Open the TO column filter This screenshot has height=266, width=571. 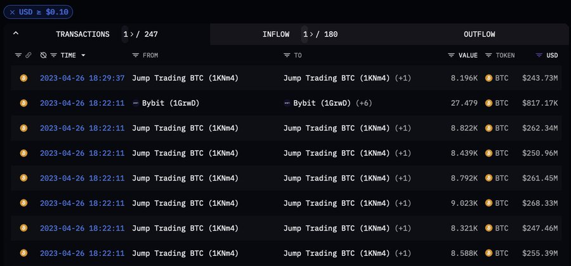[287, 56]
